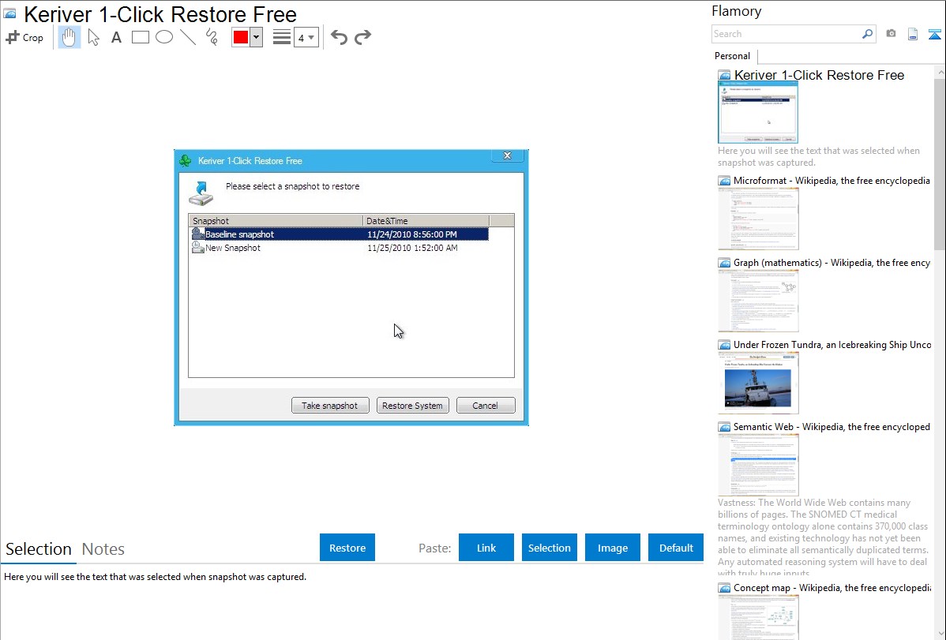The image size is (946, 640).
Task: Click the Semantic Web entry's small icon
Action: point(725,427)
